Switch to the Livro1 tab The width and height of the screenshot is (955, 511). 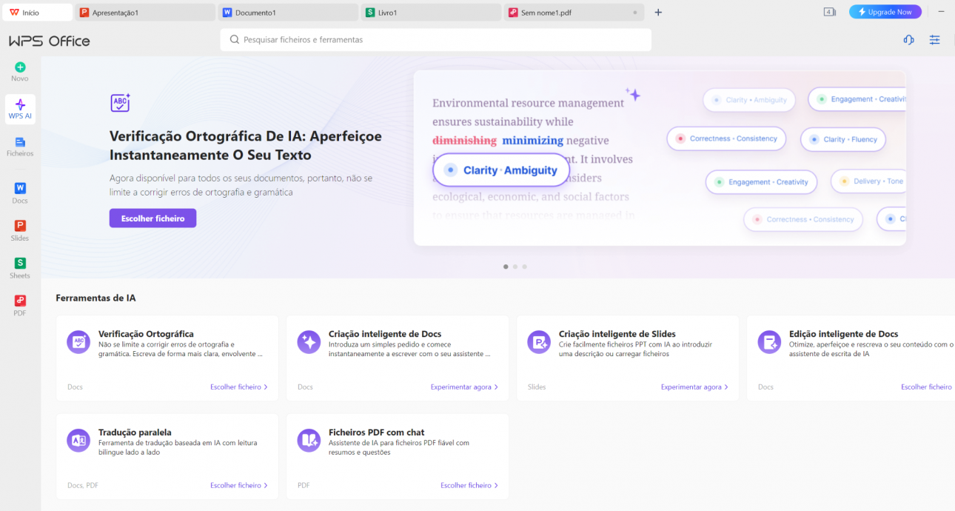click(431, 13)
